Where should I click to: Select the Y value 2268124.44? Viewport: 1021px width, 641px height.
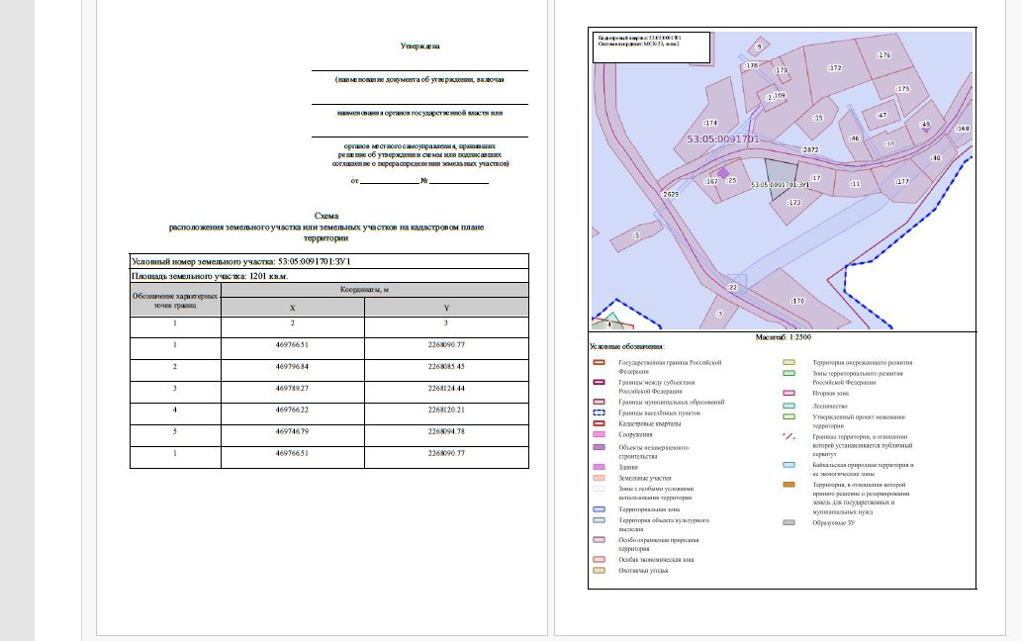point(446,389)
